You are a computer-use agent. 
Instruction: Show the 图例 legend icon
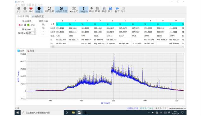coord(97,8)
